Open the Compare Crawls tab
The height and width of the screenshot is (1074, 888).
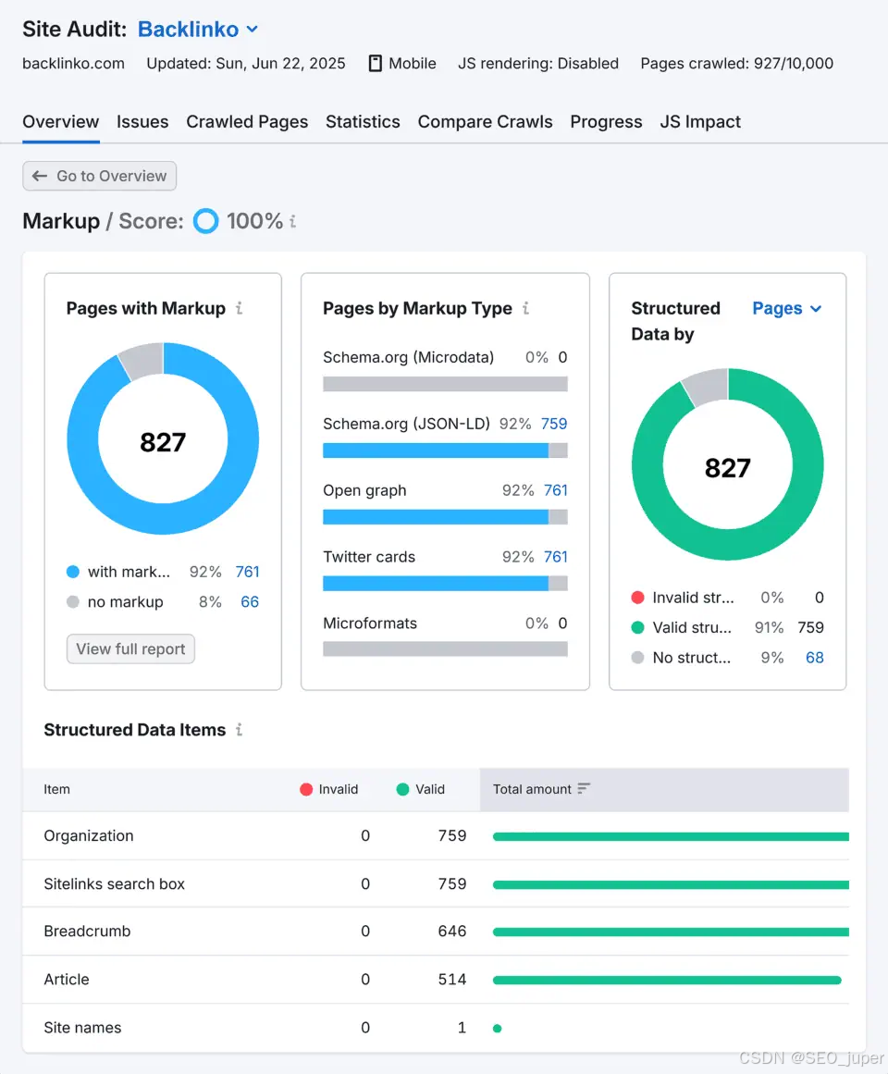[x=486, y=122]
